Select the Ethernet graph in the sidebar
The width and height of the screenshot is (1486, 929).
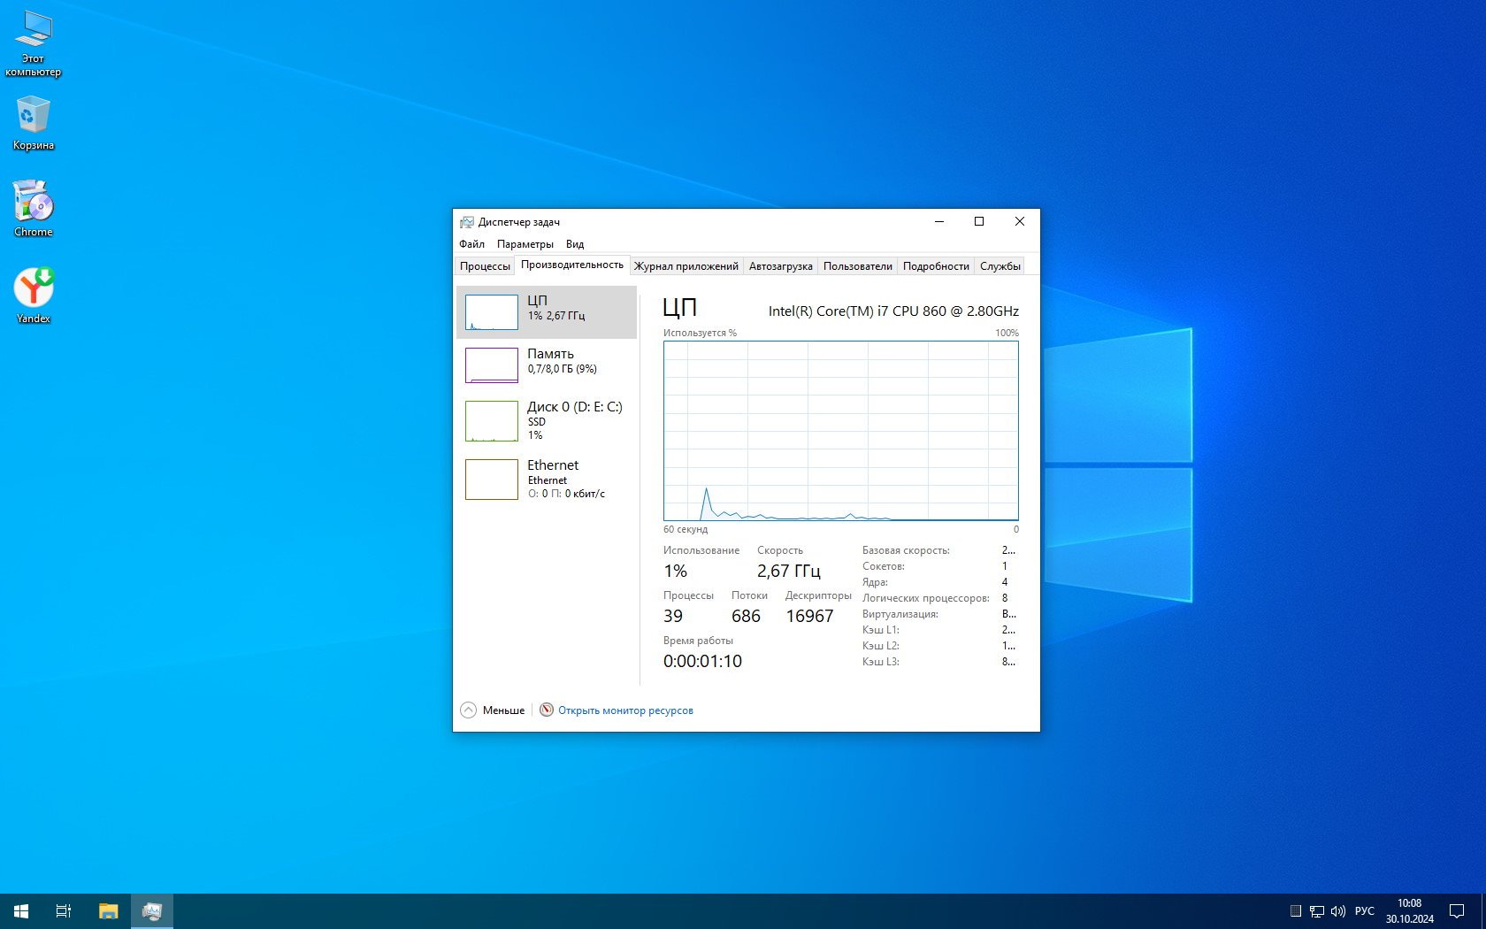tap(492, 479)
